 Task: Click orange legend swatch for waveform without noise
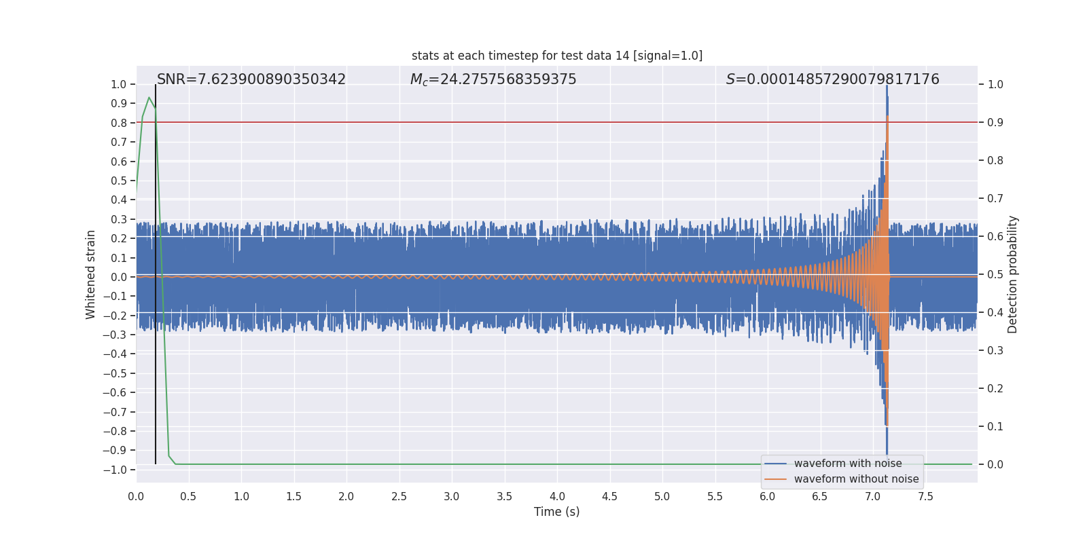(775, 479)
